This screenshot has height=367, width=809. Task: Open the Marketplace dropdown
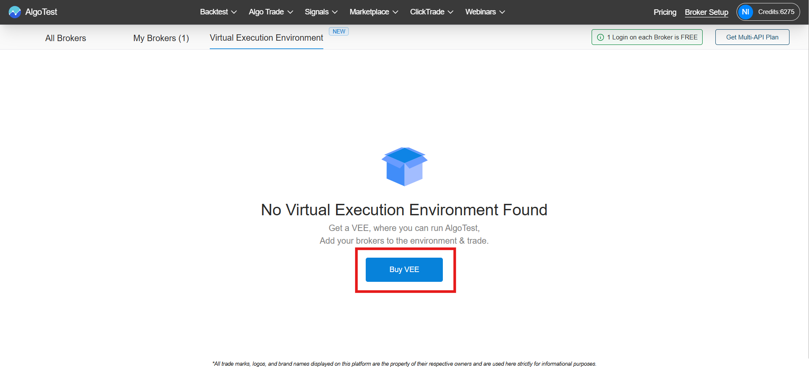point(373,12)
